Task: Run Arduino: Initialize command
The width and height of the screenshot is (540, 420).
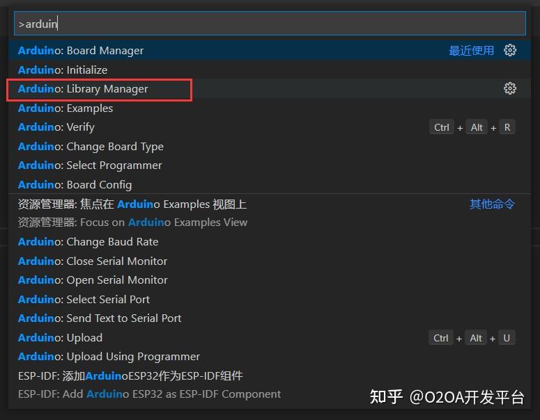Action: 270,70
